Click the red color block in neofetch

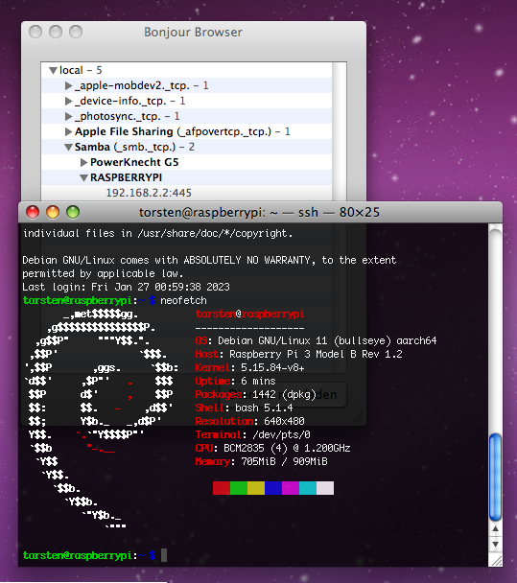tap(222, 488)
